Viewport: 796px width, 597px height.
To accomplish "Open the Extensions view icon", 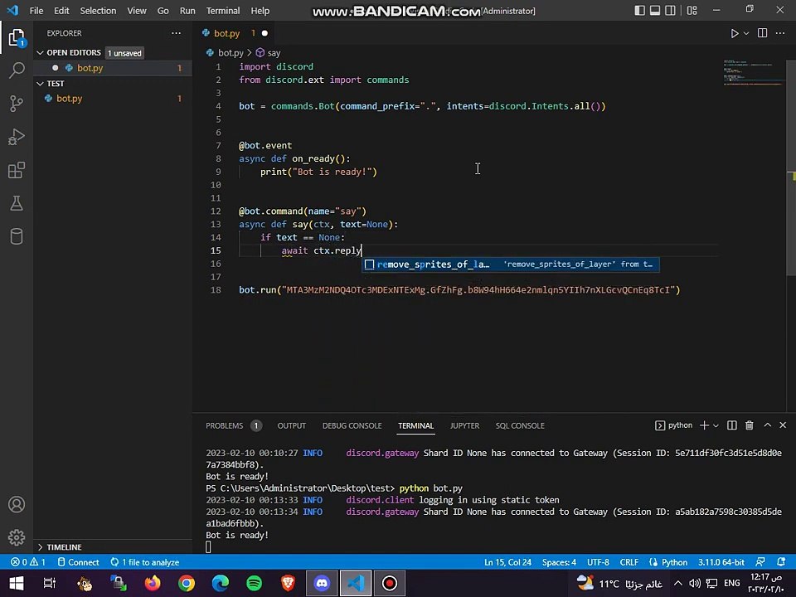I will pos(17,170).
